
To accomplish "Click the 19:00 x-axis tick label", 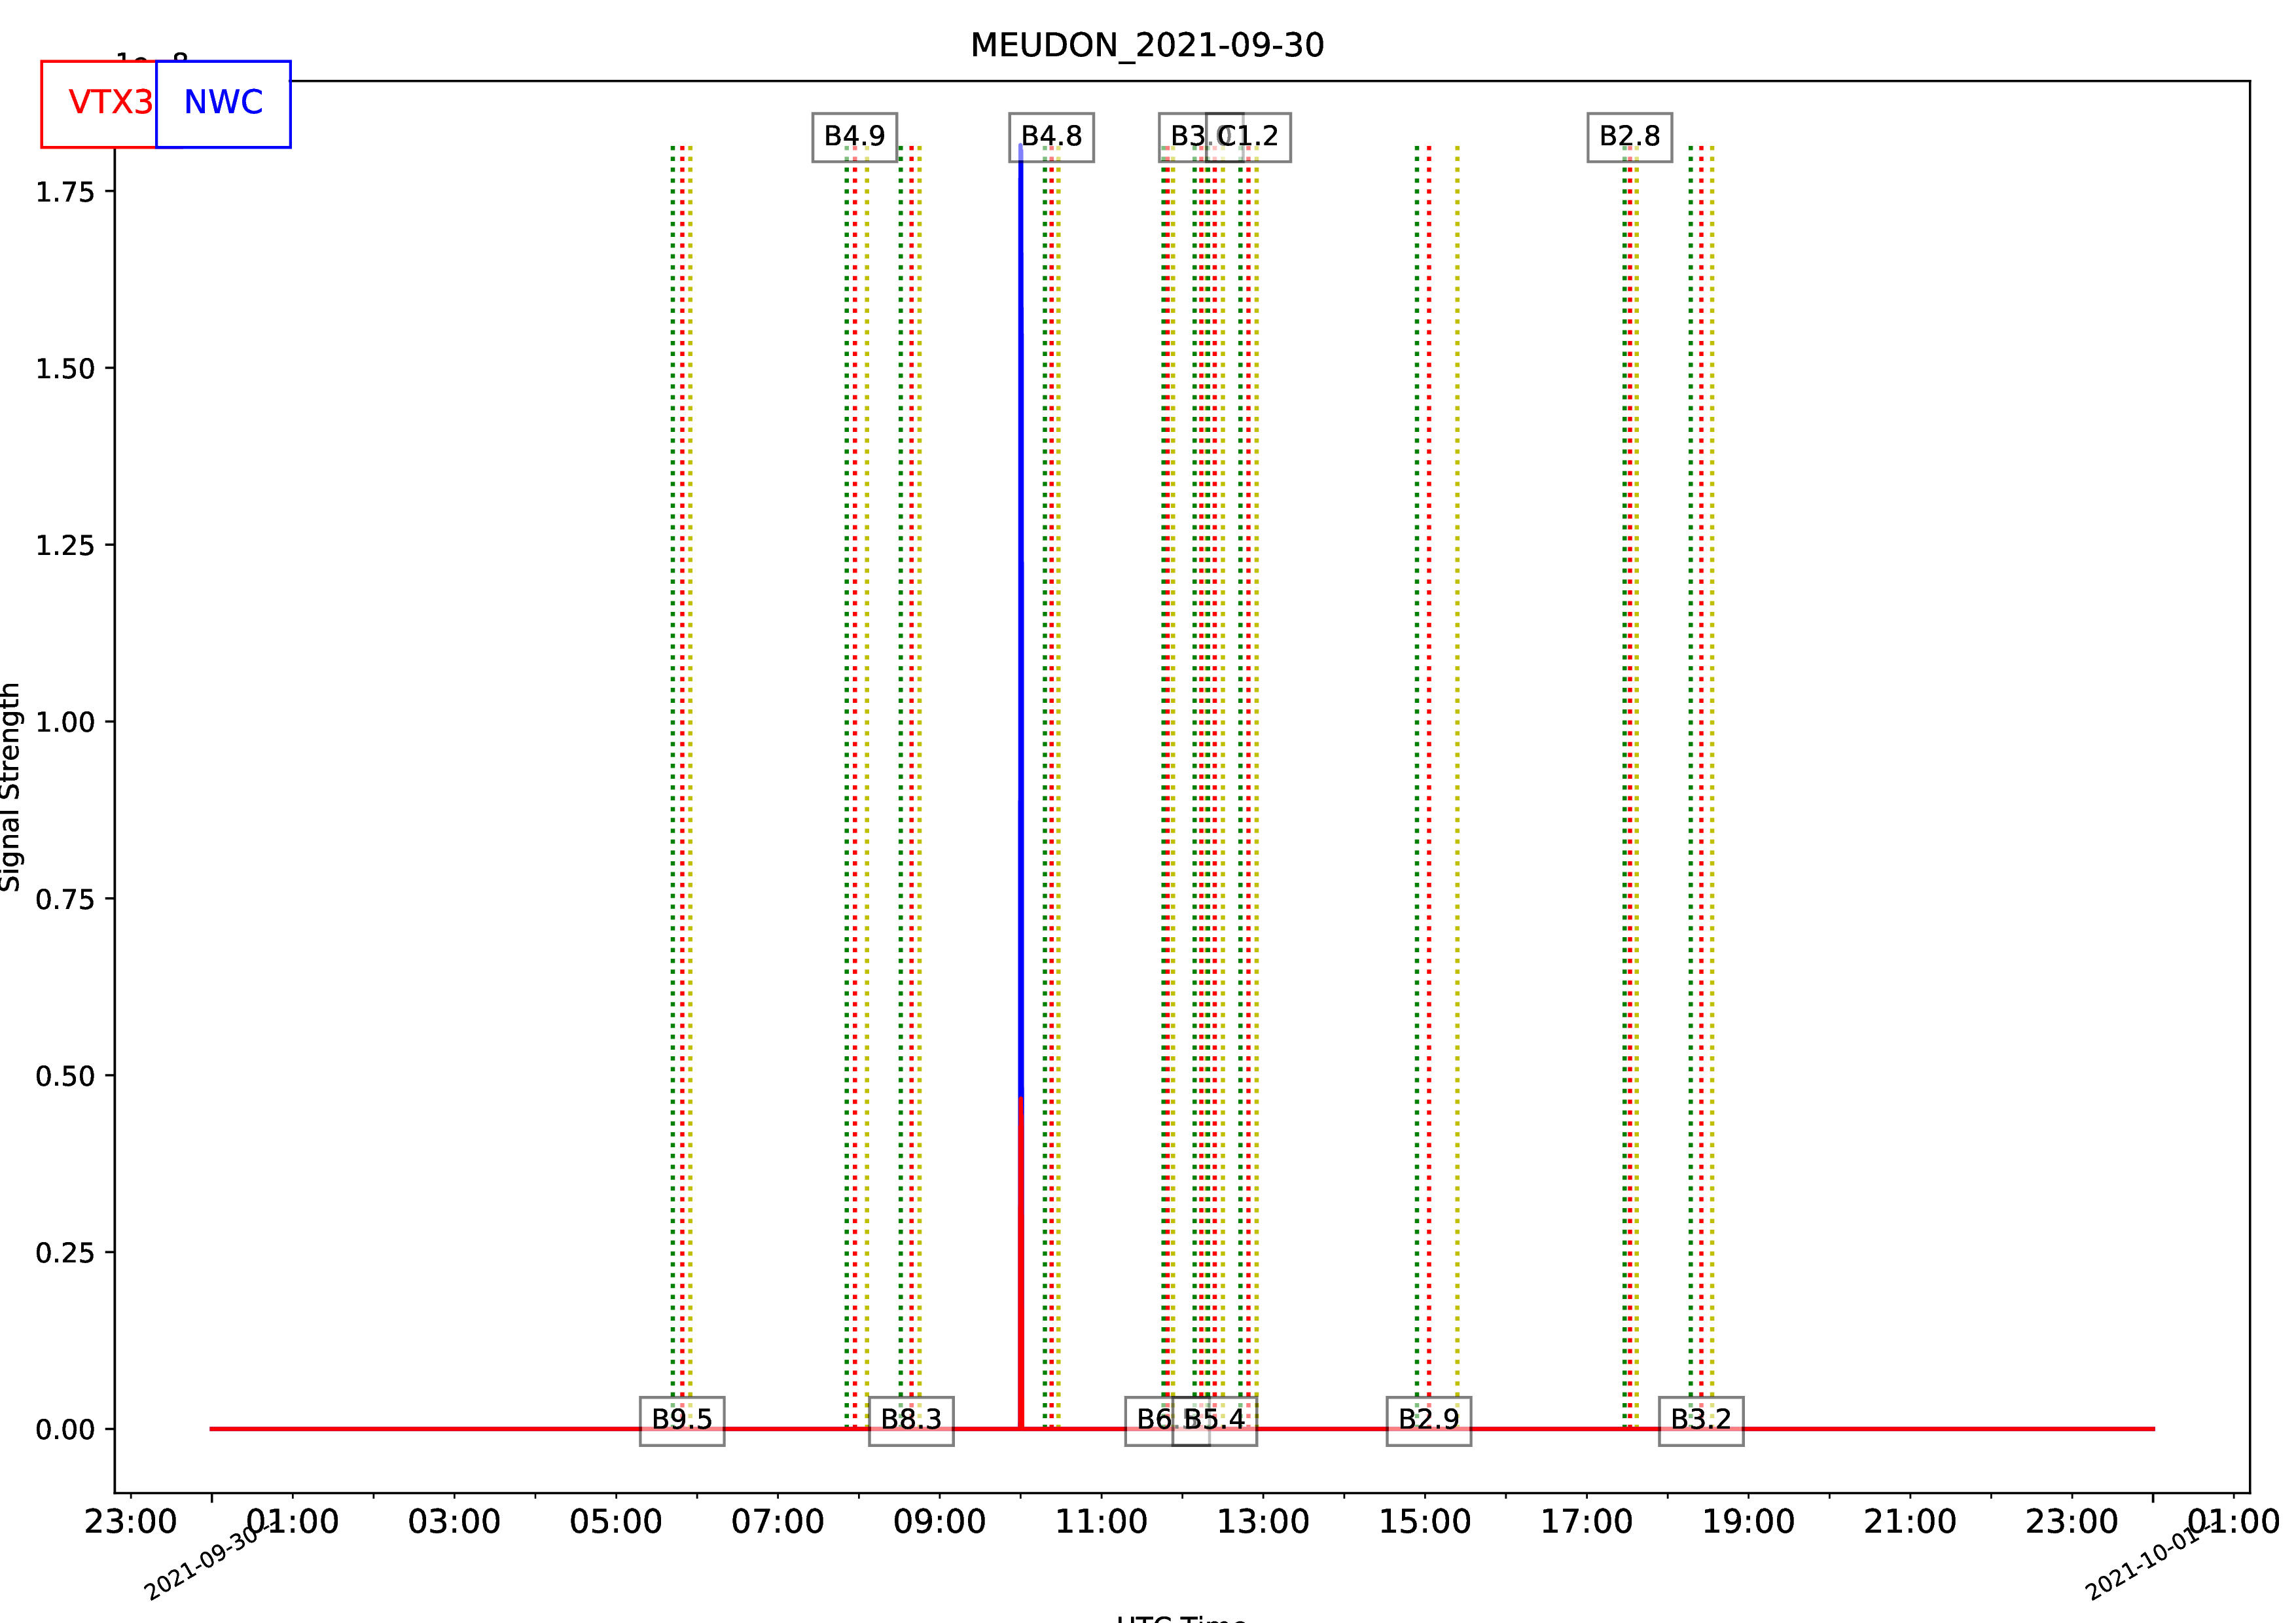I will coord(1748,1522).
